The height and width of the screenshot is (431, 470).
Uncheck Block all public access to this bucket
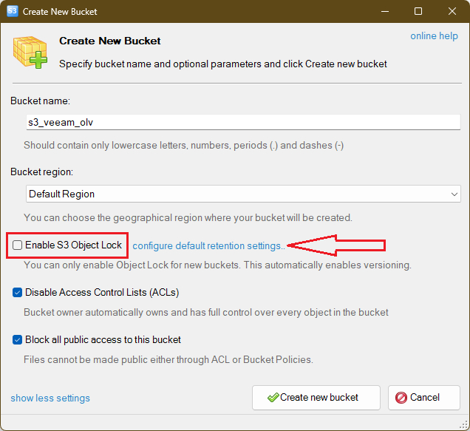pyautogui.click(x=18, y=340)
